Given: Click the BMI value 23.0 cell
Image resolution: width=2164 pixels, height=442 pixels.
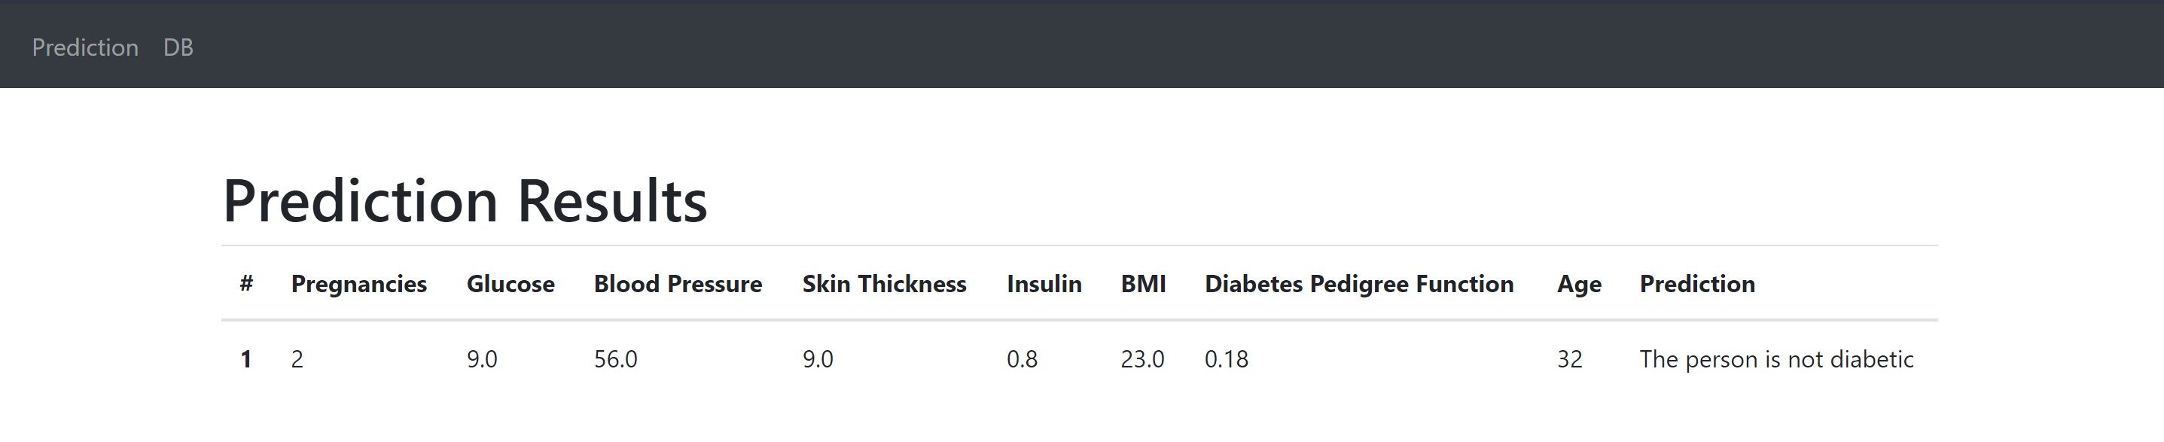Looking at the screenshot, I should tap(1141, 359).
